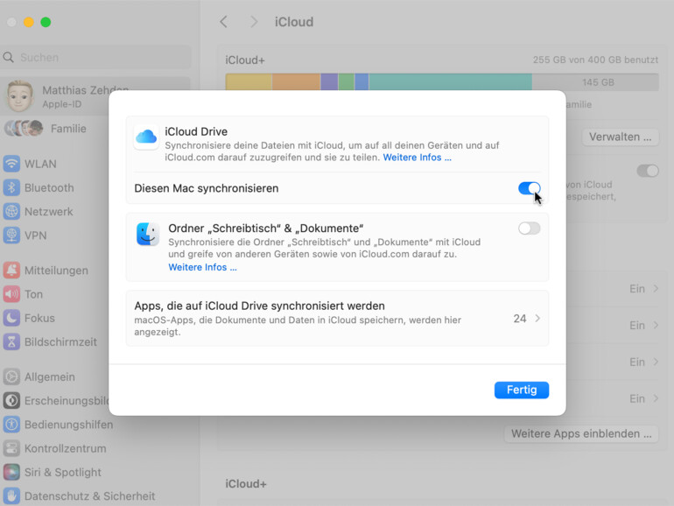Go forward with the right arrow
The image size is (674, 506).
pyautogui.click(x=254, y=22)
